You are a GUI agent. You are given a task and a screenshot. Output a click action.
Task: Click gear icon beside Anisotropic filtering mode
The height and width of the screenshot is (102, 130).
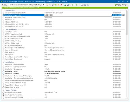point(3,93)
